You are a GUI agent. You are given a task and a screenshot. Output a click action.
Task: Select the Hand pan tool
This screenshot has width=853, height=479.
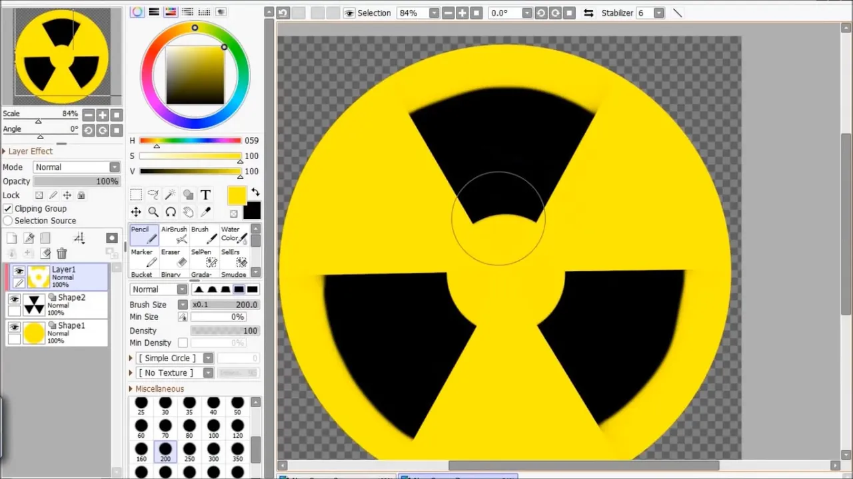pos(188,212)
